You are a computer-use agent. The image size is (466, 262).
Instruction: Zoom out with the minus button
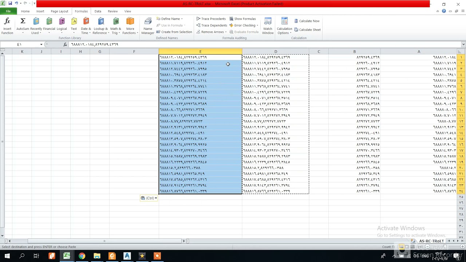[x=427, y=247]
